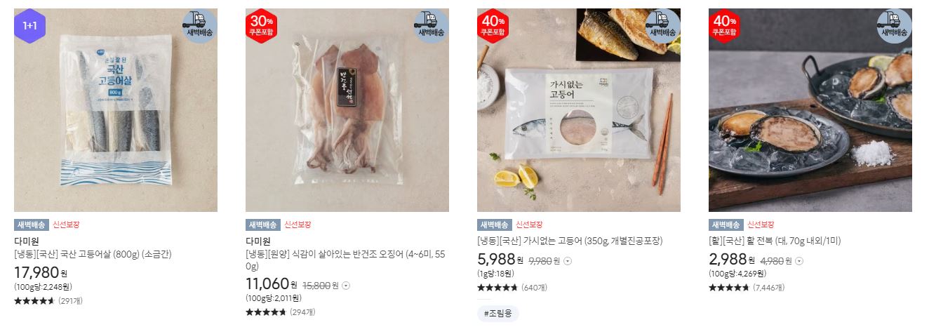
Task: Click the 40% coupon badge on abalone product
Action: tap(724, 26)
